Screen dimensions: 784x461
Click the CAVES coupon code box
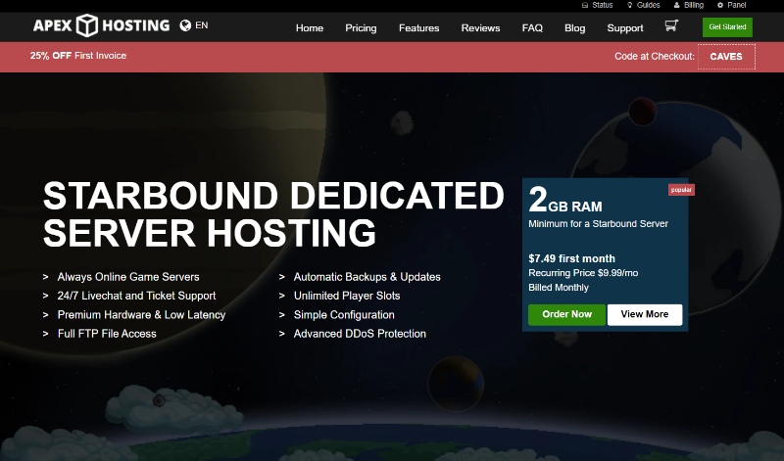pyautogui.click(x=726, y=57)
